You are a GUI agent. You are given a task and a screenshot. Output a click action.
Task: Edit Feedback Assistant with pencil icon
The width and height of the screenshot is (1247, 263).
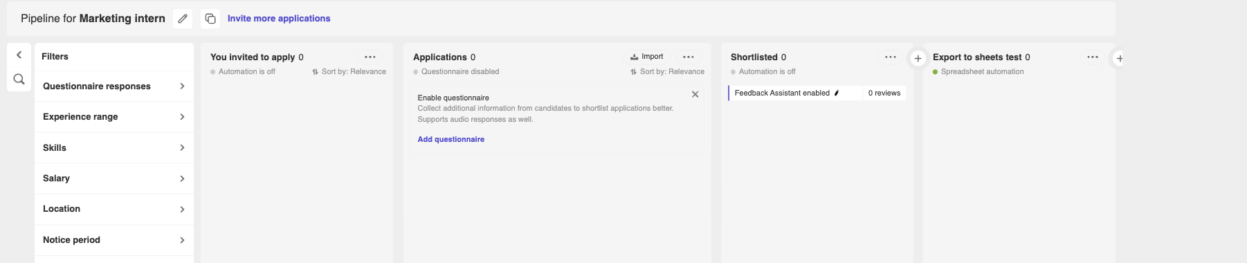837,93
